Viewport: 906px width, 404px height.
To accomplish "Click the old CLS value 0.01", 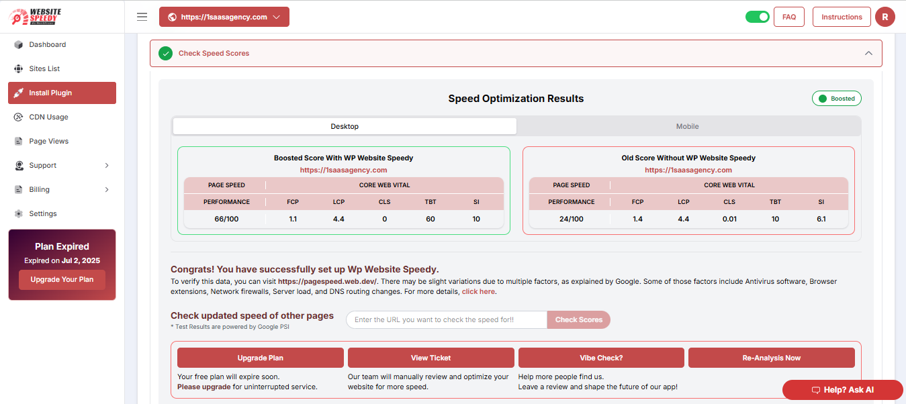I will (729, 219).
